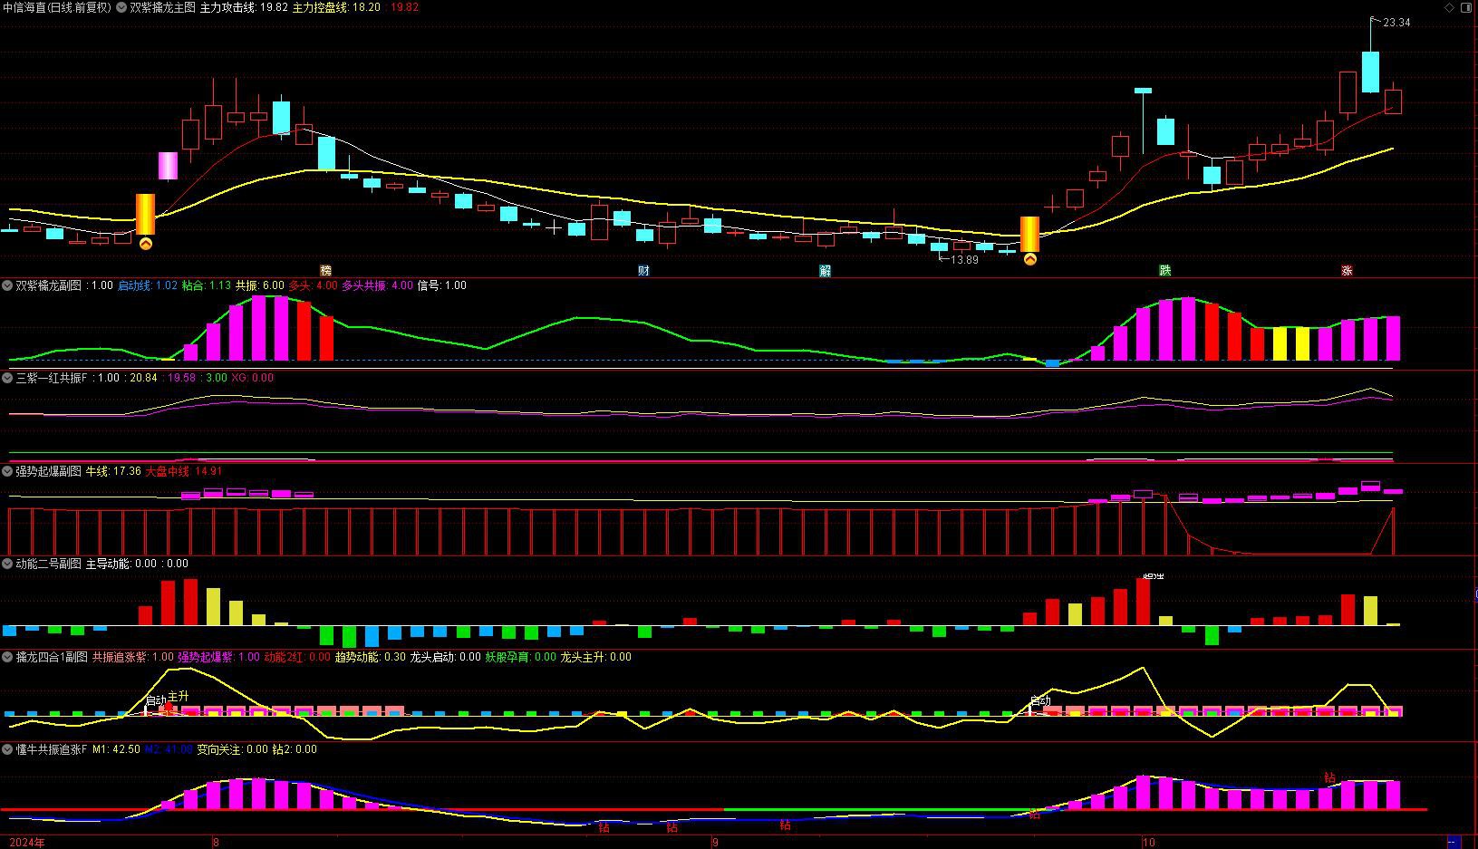Click the pink candlestick after the first signal

[169, 166]
